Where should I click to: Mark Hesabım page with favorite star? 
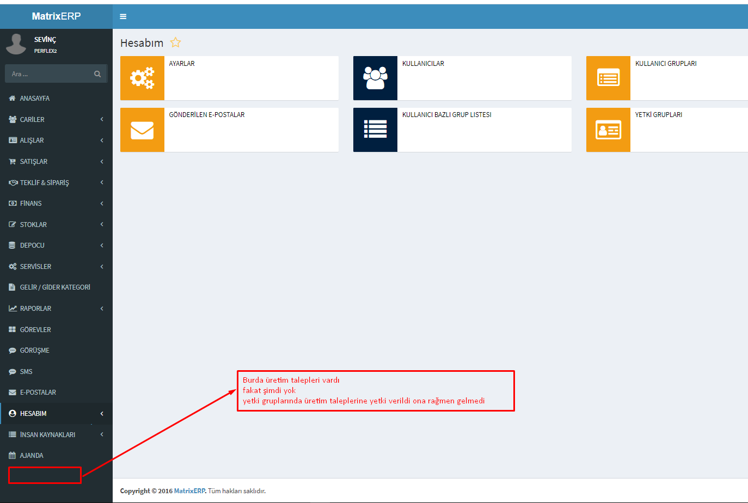point(175,42)
